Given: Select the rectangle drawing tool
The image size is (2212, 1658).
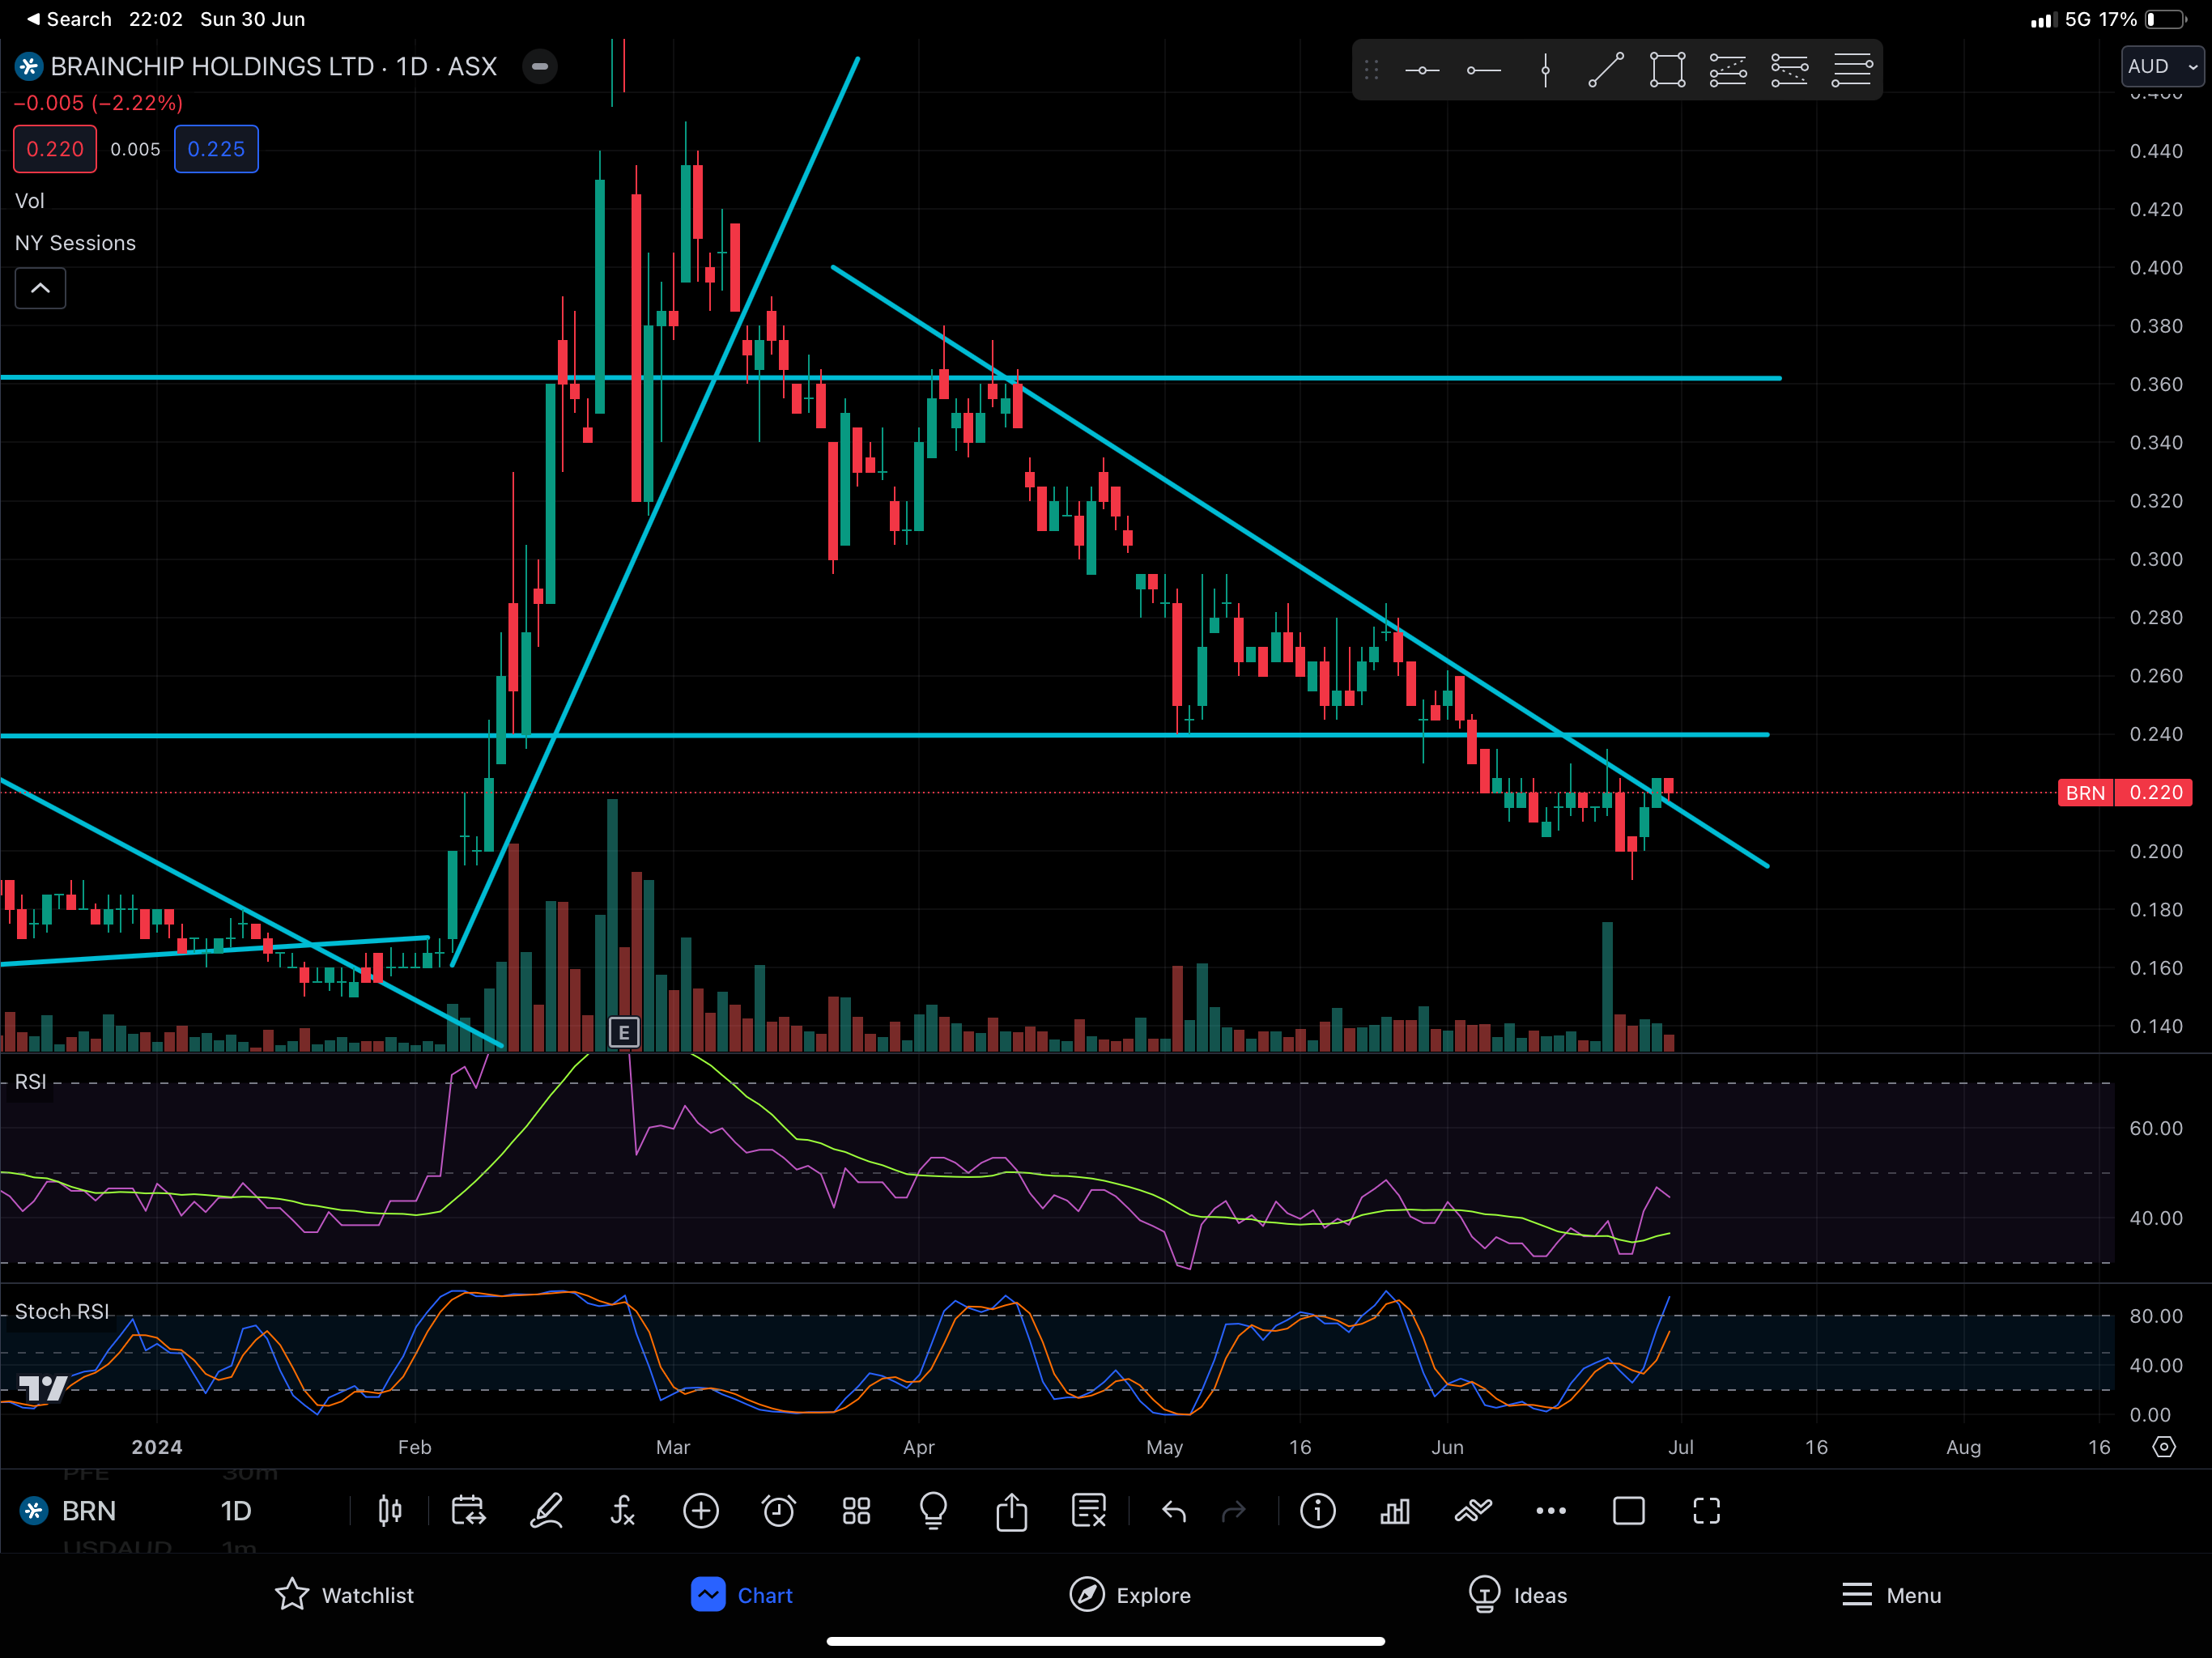Looking at the screenshot, I should click(x=1667, y=70).
